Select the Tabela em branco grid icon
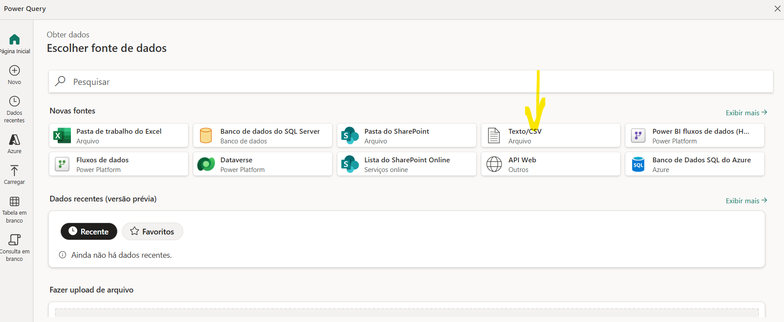The height and width of the screenshot is (322, 784). [x=15, y=201]
